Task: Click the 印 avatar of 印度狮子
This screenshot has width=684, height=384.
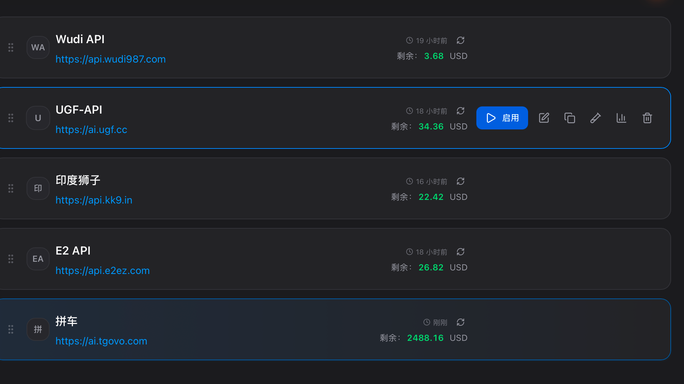Action: [x=38, y=188]
